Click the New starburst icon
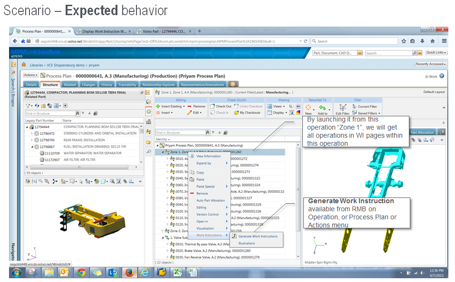 click(308, 107)
